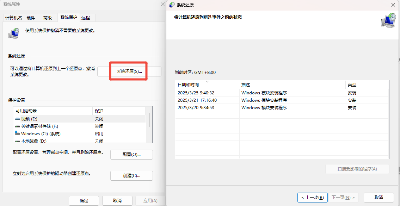Click the 关键词素材存储 (F:) drive icon
The width and height of the screenshot is (400, 206).
click(17, 126)
